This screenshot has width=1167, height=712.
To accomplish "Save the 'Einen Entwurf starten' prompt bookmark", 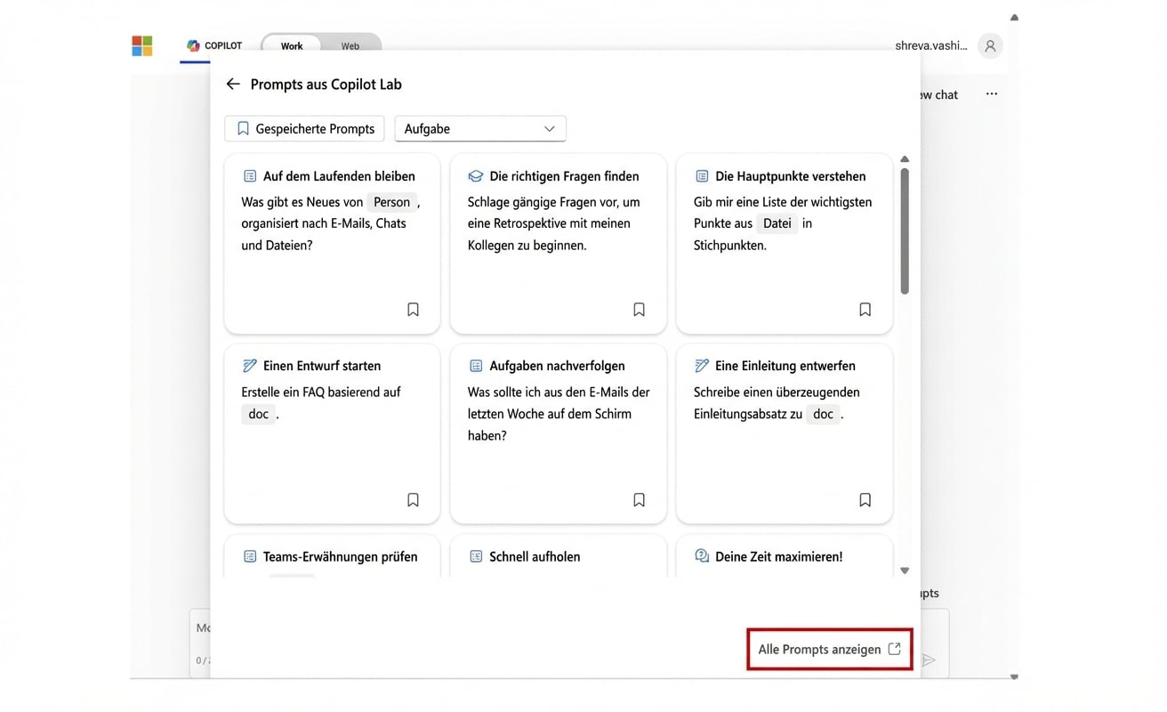I will [x=413, y=500].
